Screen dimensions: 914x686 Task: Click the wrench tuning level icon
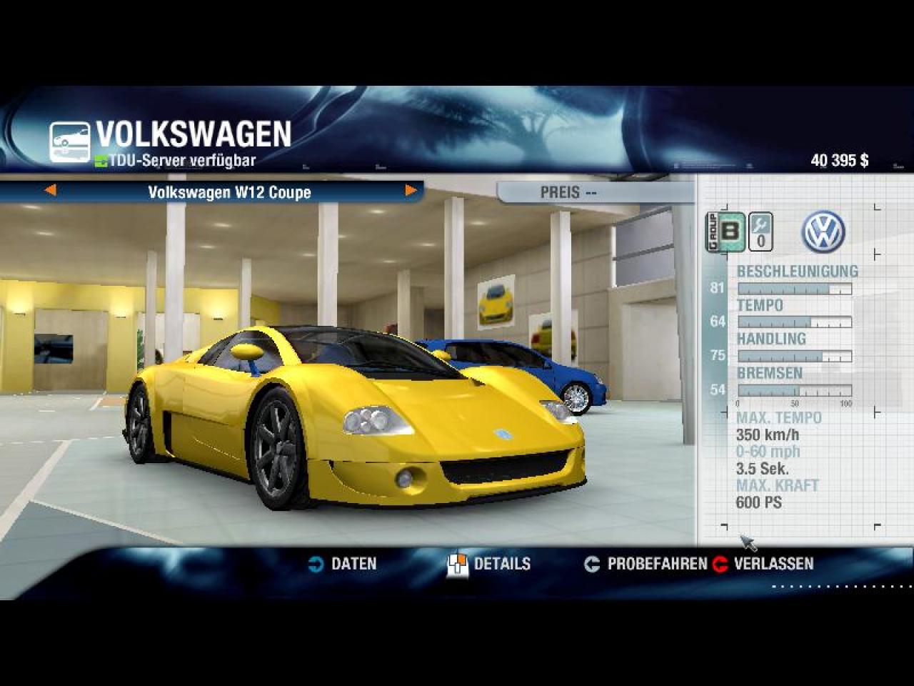(x=760, y=232)
